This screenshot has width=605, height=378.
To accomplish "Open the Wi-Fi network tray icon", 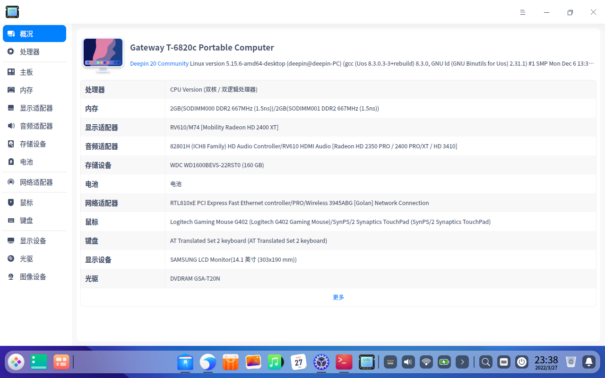I will (426, 362).
